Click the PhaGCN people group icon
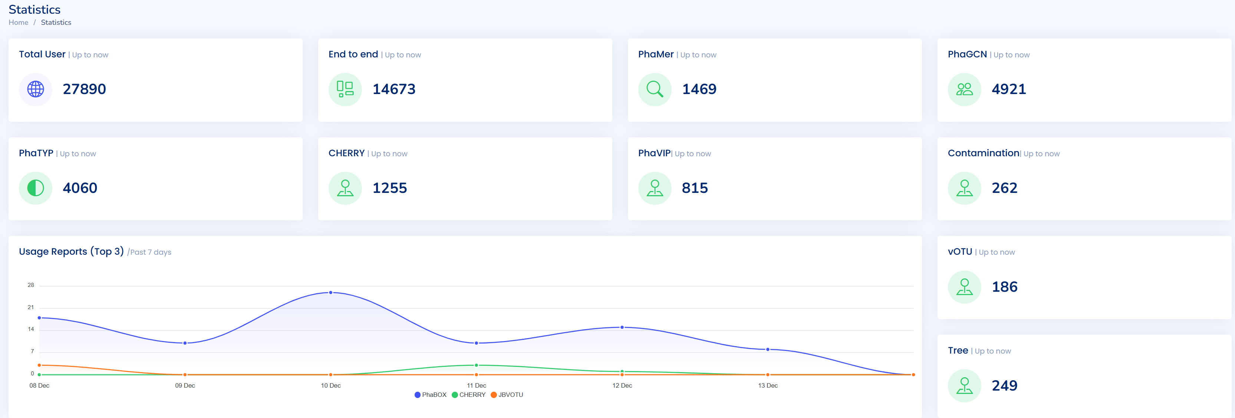Image resolution: width=1235 pixels, height=418 pixels. tap(964, 89)
